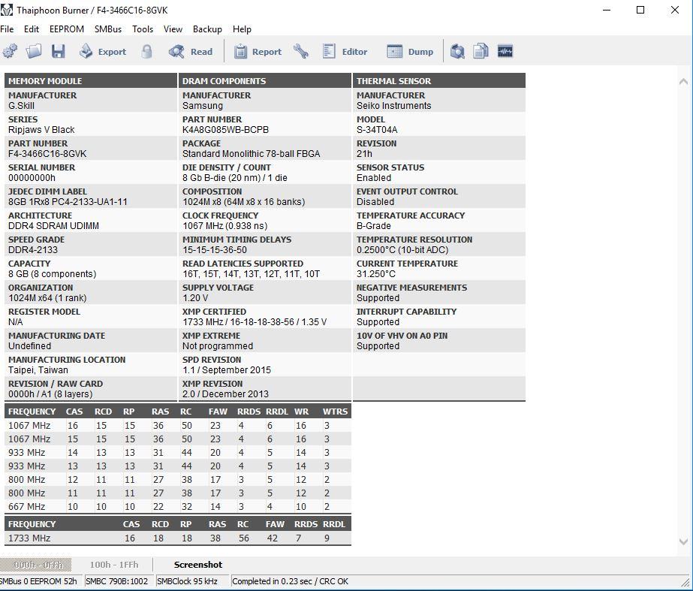The width and height of the screenshot is (693, 591).
Task: Click the THERMAL SENSOR column header
Action: point(439,81)
